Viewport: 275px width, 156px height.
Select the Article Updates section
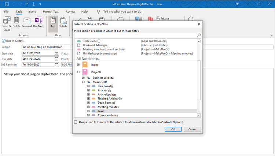tap(107, 94)
